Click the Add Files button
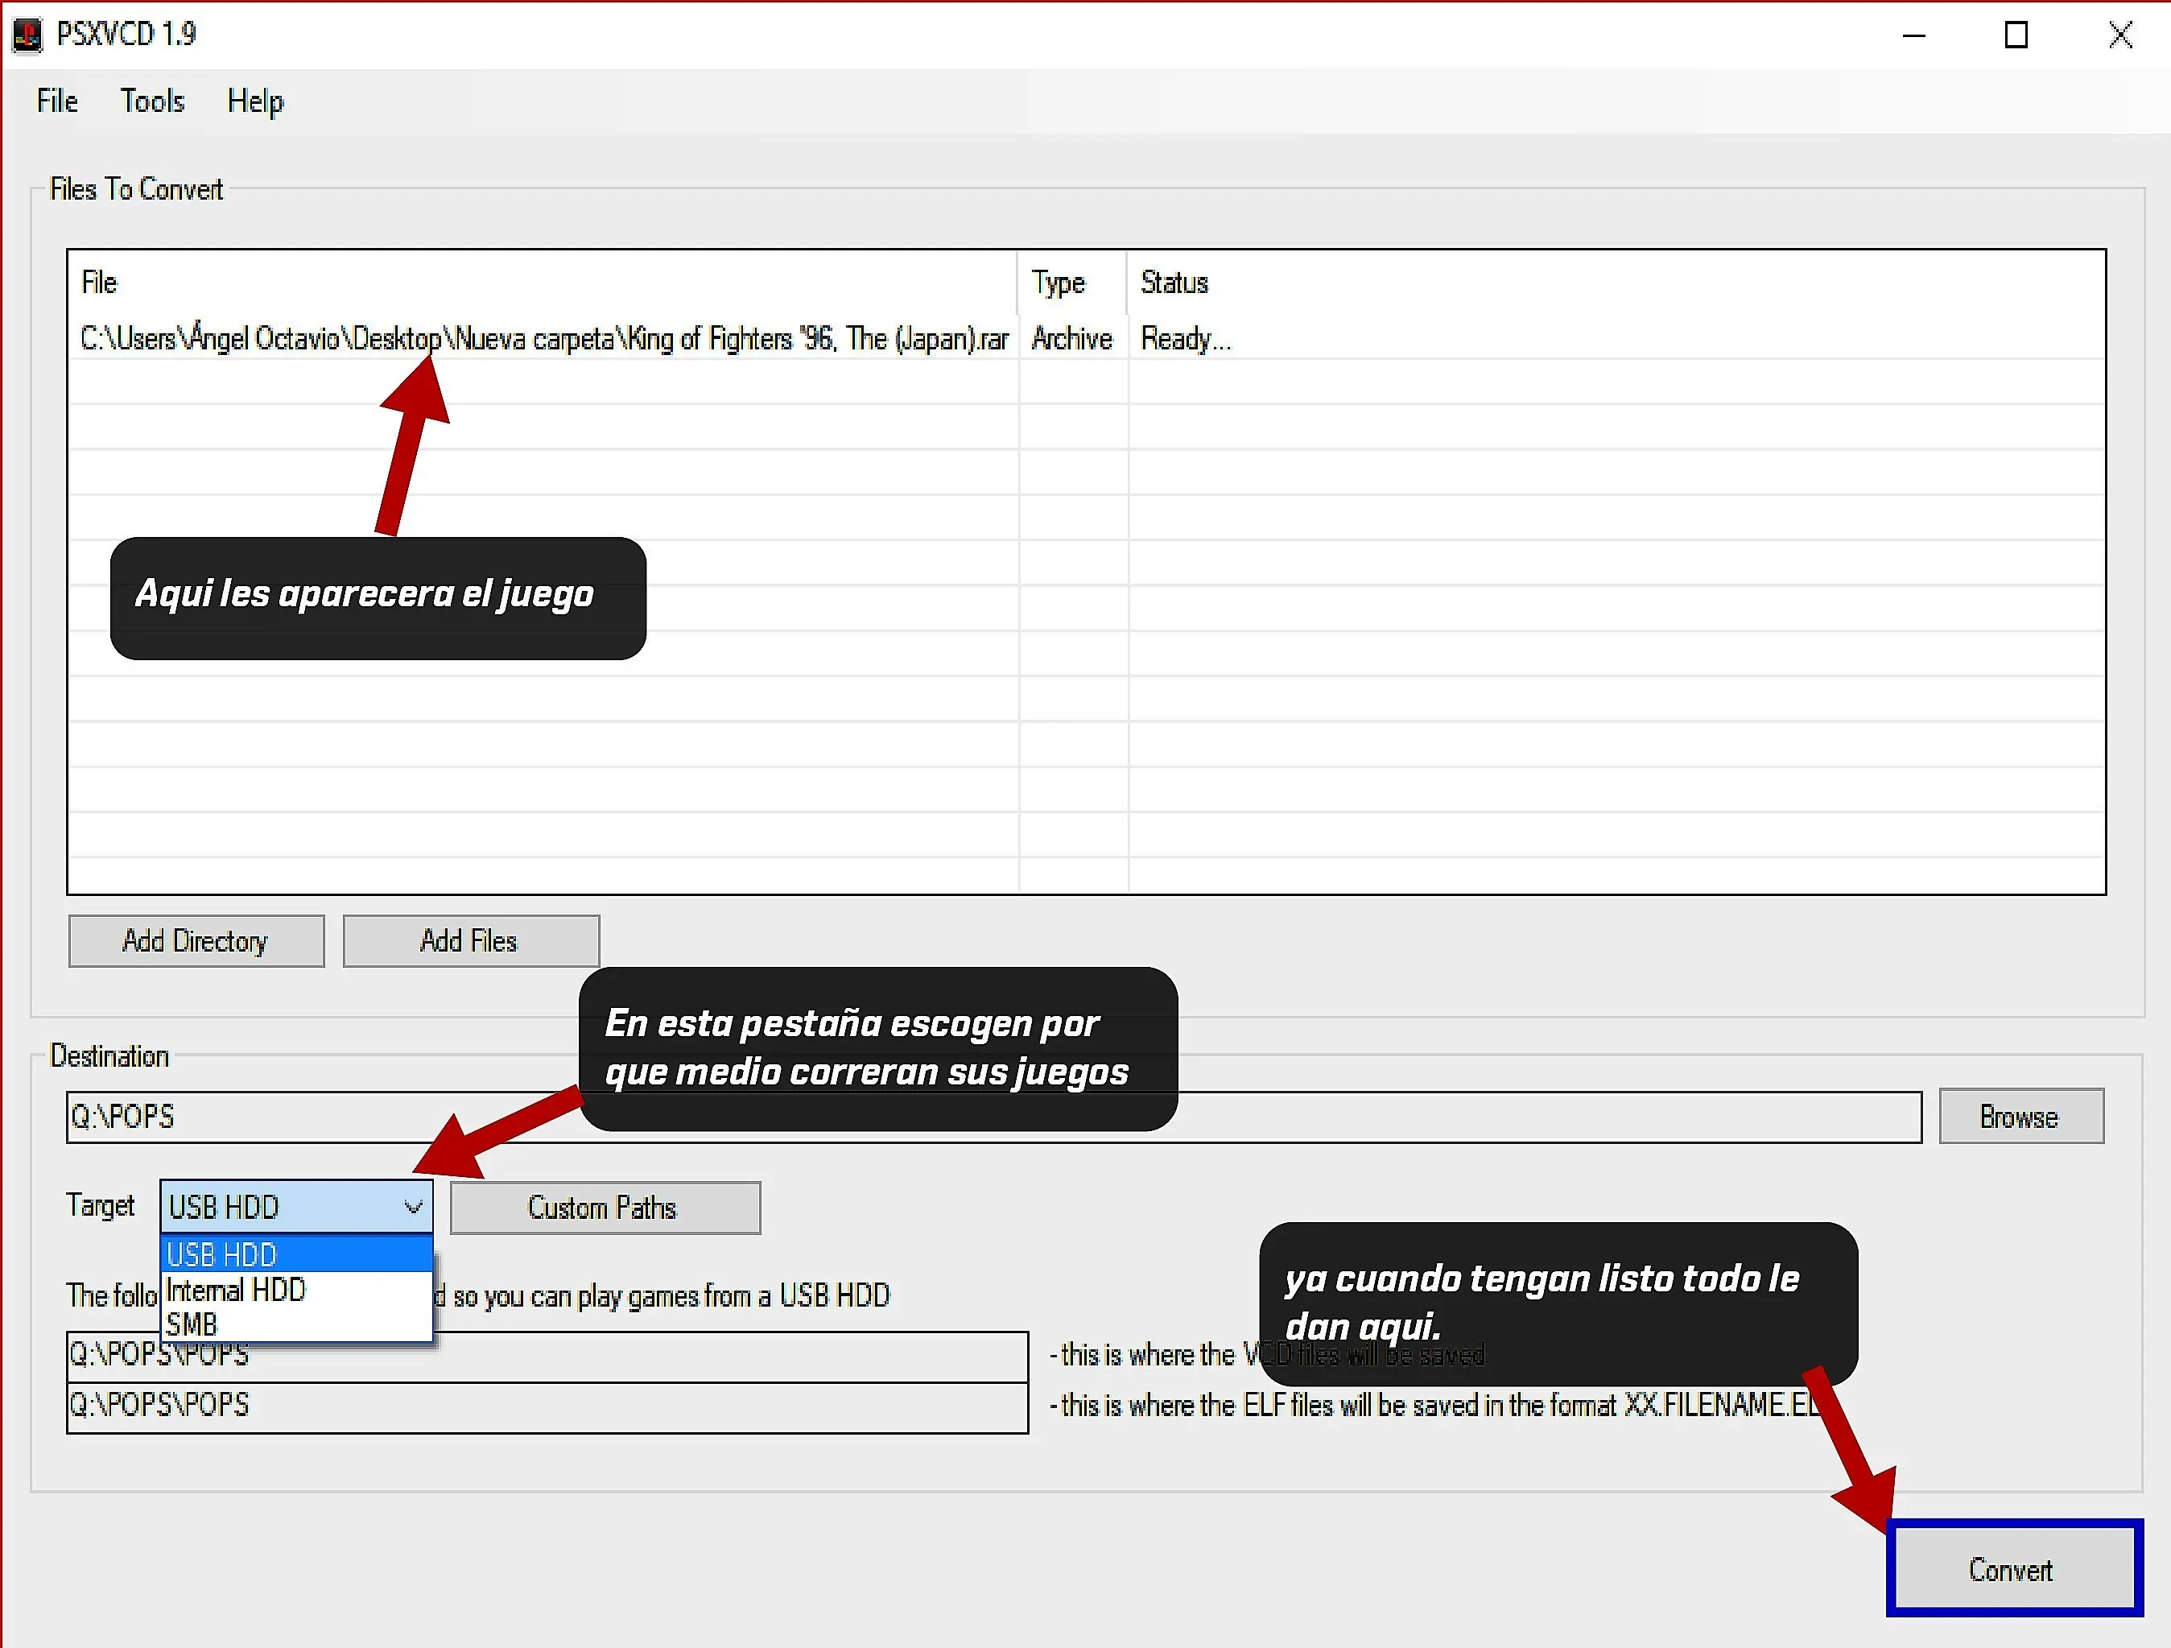Screen dimensions: 2171x1648 pyautogui.click(x=471, y=940)
